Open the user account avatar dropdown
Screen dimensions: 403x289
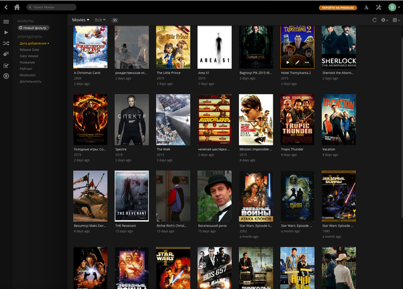click(x=393, y=7)
